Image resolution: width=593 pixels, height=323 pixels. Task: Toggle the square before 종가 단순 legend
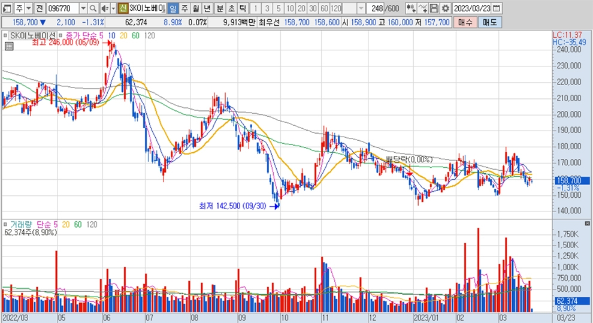pos(60,35)
